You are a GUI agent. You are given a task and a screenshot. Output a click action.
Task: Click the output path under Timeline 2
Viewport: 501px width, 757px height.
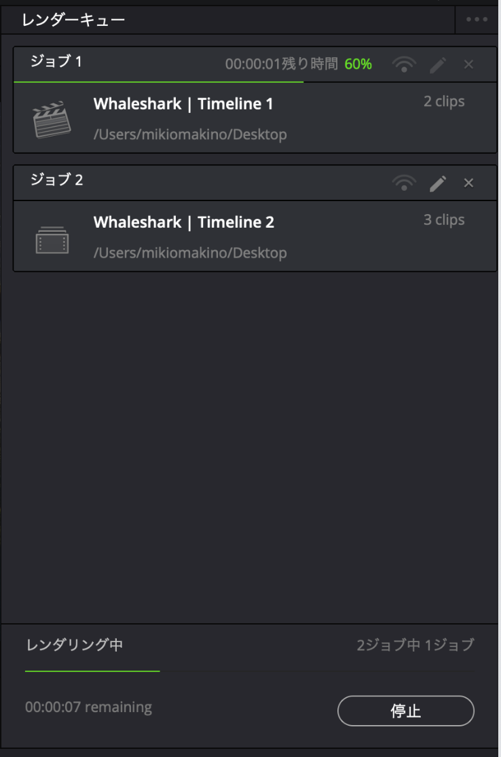(x=190, y=253)
